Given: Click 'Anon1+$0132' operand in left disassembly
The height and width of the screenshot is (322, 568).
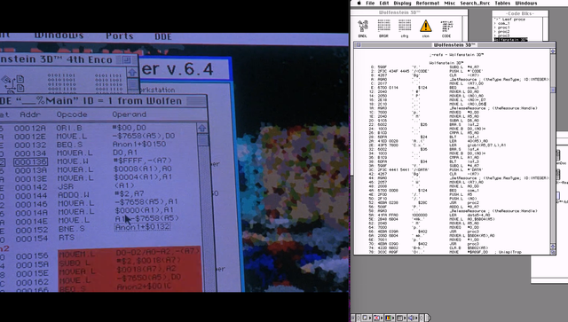Looking at the screenshot, I should click(x=142, y=227).
